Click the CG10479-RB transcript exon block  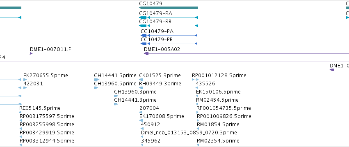143,26
